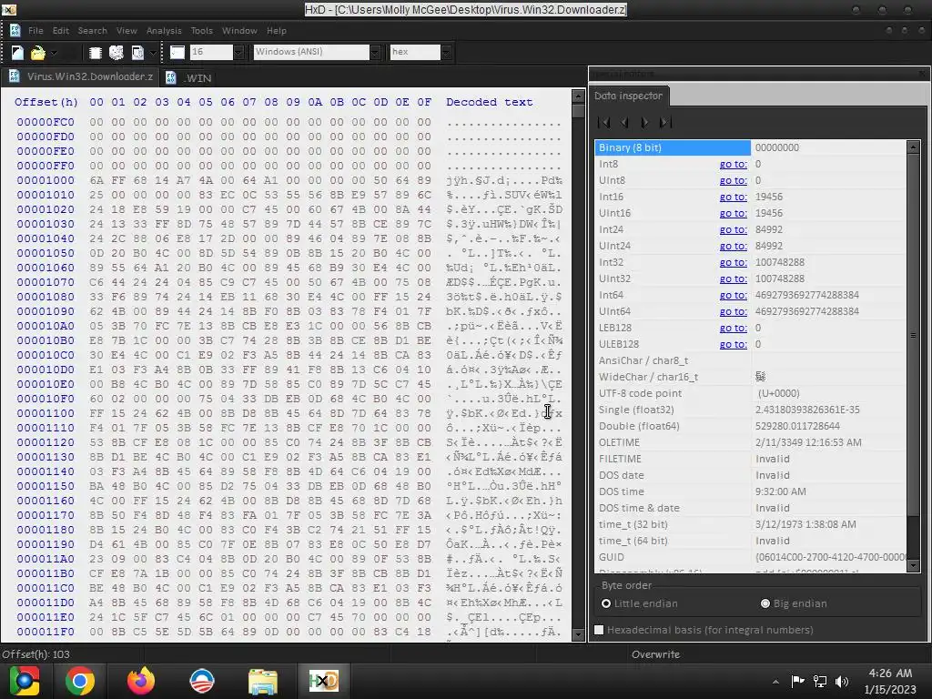Click Data inspector scrollbar up arrow
The height and width of the screenshot is (699, 932).
coord(914,147)
